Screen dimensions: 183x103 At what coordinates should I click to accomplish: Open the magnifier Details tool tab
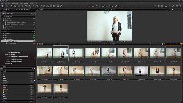[17, 9]
